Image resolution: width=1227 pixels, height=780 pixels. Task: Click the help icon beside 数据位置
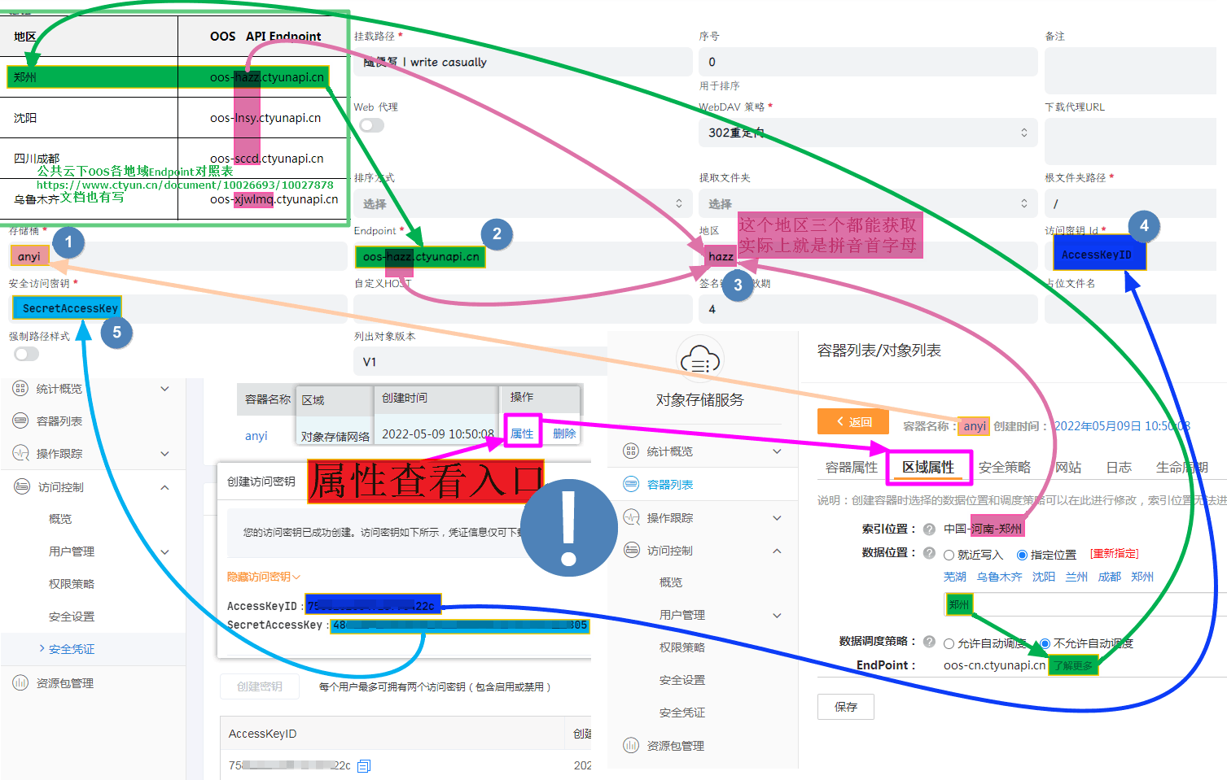(929, 553)
